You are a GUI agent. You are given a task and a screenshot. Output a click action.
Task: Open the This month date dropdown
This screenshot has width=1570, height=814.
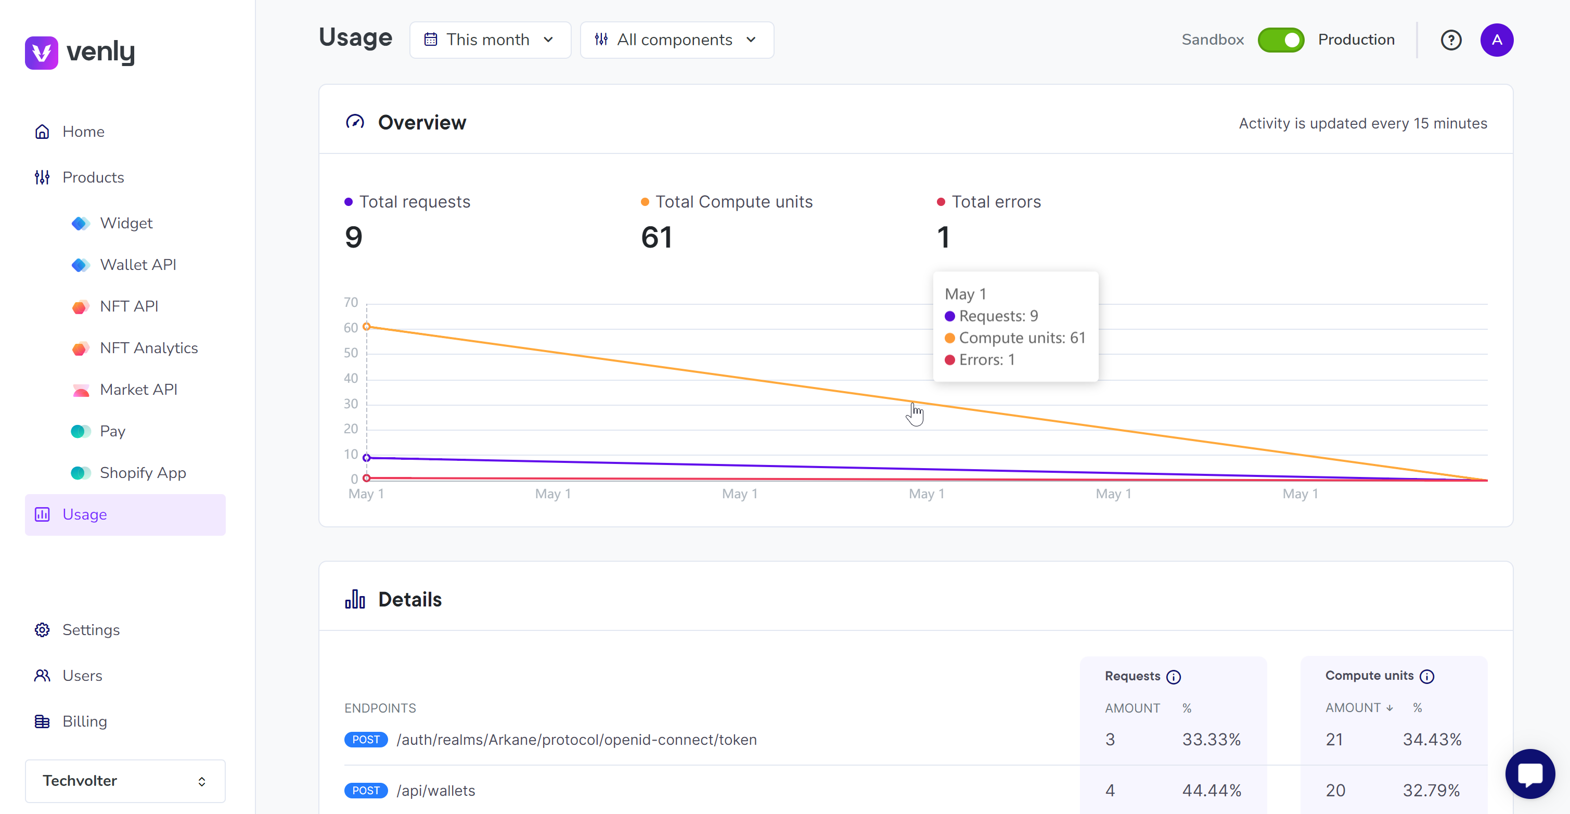490,40
